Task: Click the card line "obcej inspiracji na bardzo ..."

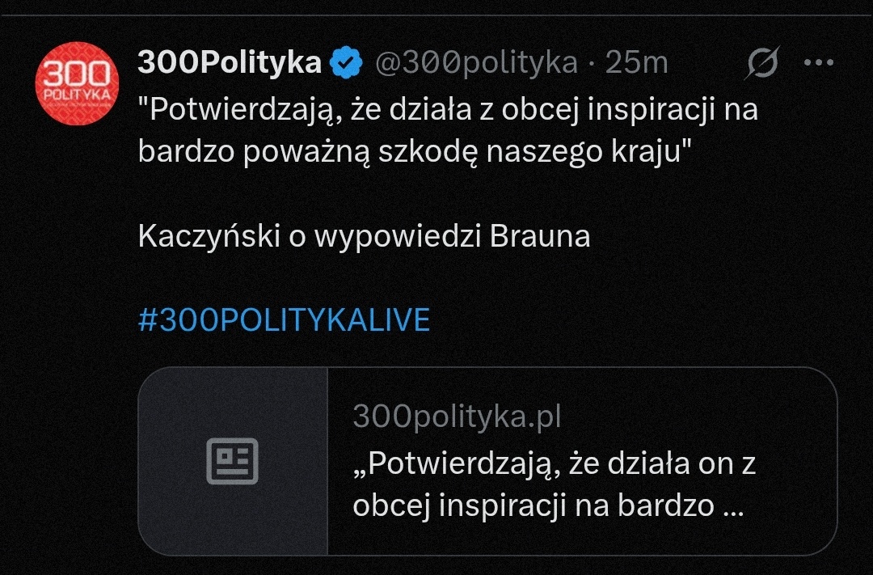Action: coord(547,505)
